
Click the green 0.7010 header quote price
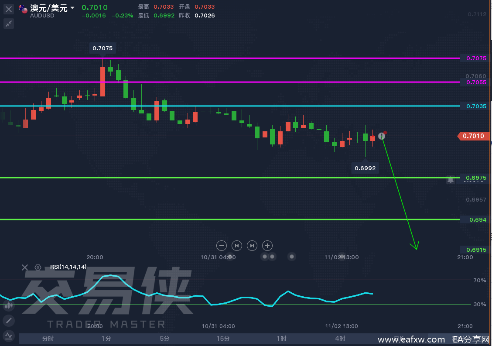(x=95, y=7)
